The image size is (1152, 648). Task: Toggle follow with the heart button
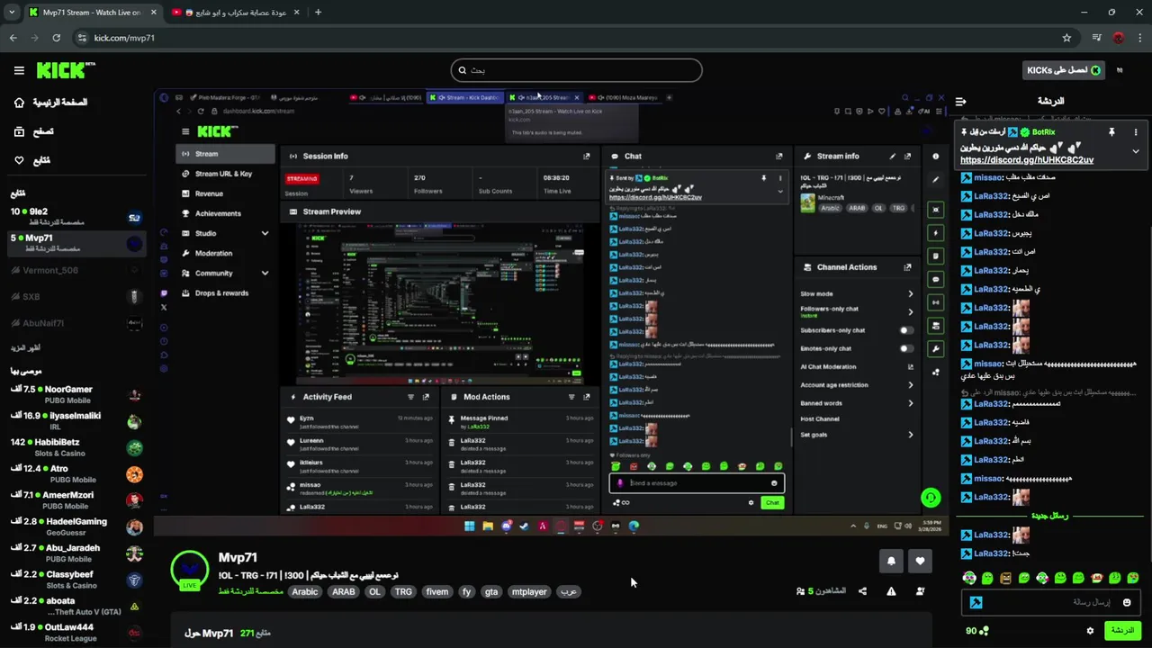pos(920,561)
